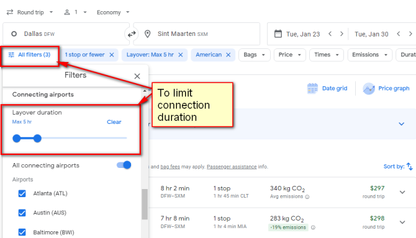Turn off All connecting airports switch
Screen dimensions: 416x238
[x=124, y=165]
